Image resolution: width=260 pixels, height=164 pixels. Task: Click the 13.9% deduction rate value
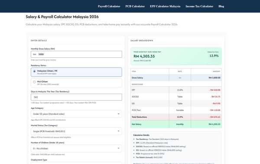tap(214, 56)
